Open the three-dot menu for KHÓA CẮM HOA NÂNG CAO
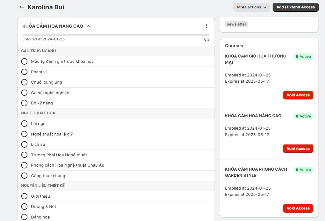The image size is (325, 221). coord(206,26)
